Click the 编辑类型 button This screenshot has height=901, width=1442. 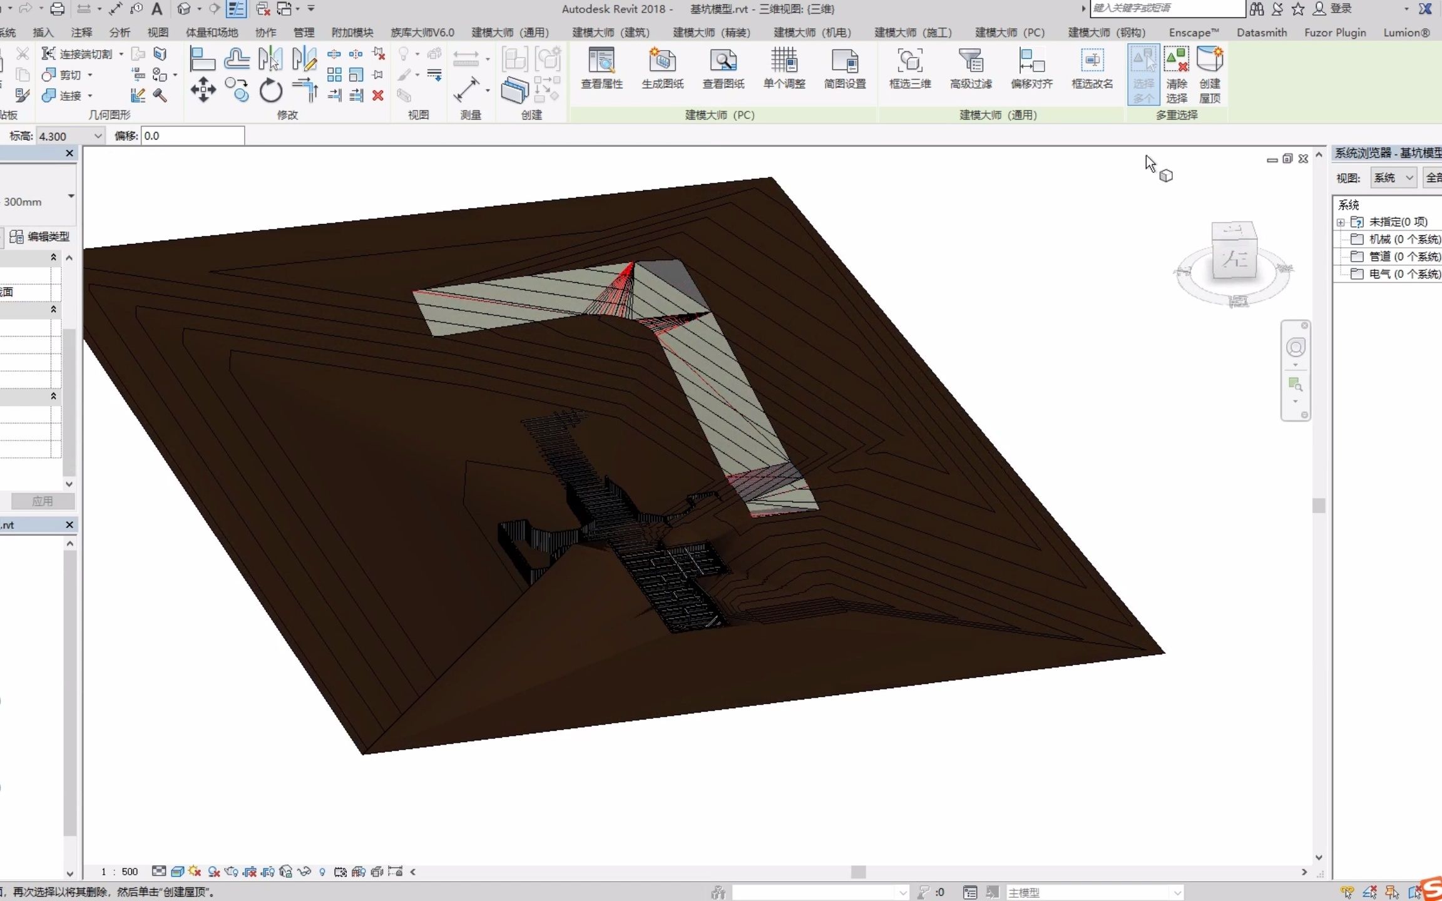point(40,237)
